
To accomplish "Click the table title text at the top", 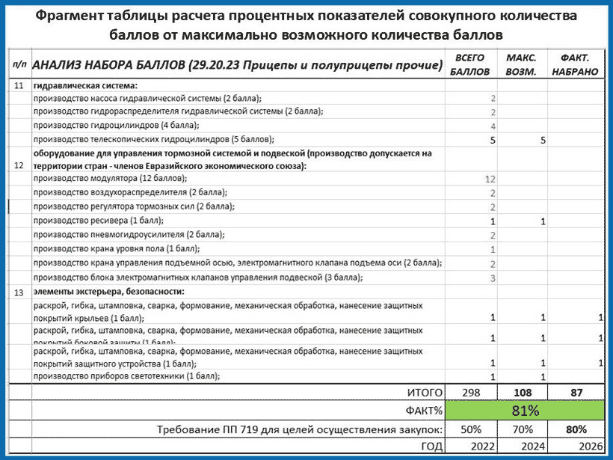I will [306, 23].
